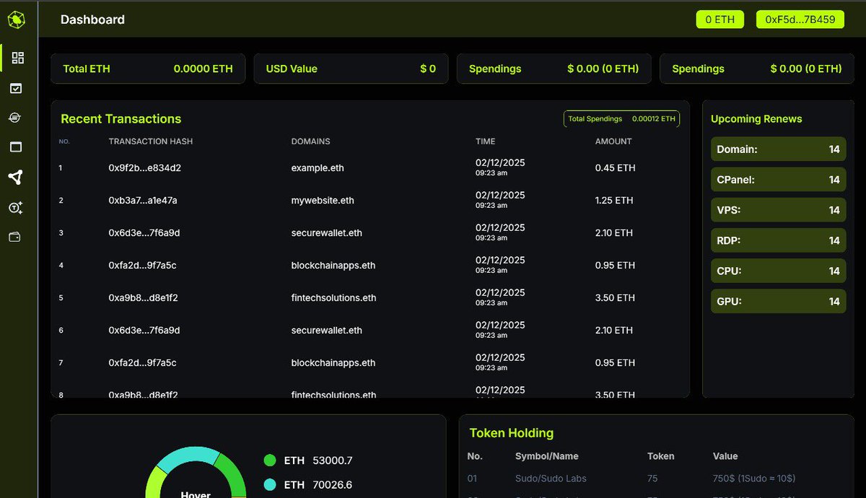Click the RDP renewals row
The image size is (866, 498).
click(778, 240)
